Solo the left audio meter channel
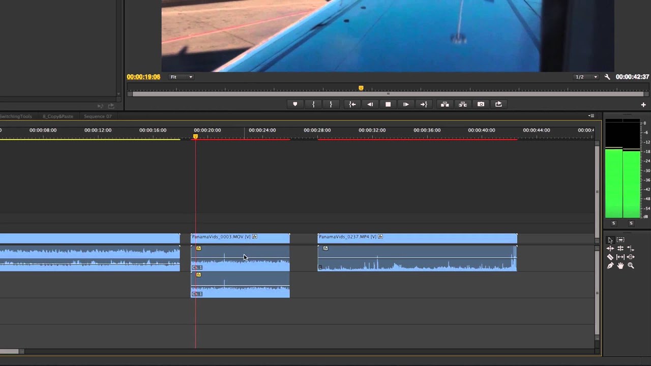This screenshot has width=651, height=366. tap(614, 223)
